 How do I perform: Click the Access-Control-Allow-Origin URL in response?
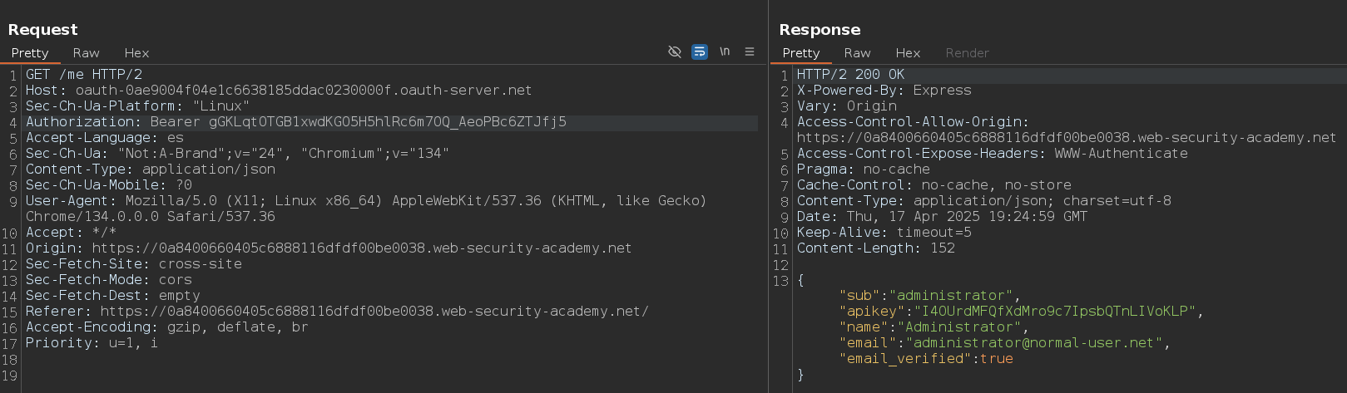(1066, 138)
